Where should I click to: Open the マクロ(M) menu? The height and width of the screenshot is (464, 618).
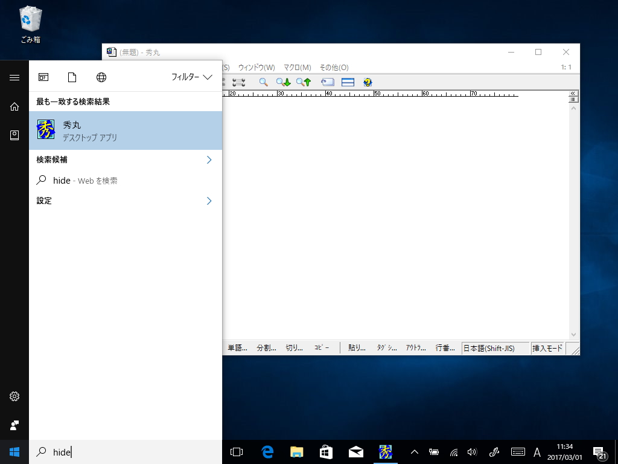297,68
